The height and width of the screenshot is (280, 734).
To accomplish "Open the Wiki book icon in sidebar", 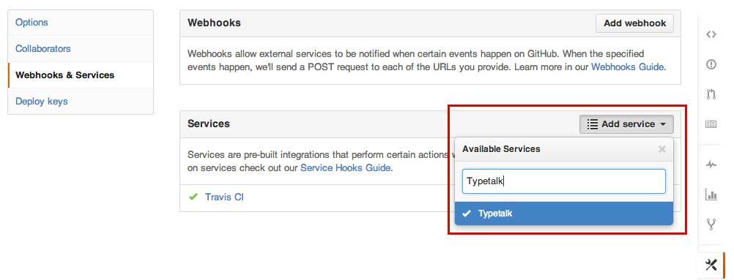I will coord(711,124).
